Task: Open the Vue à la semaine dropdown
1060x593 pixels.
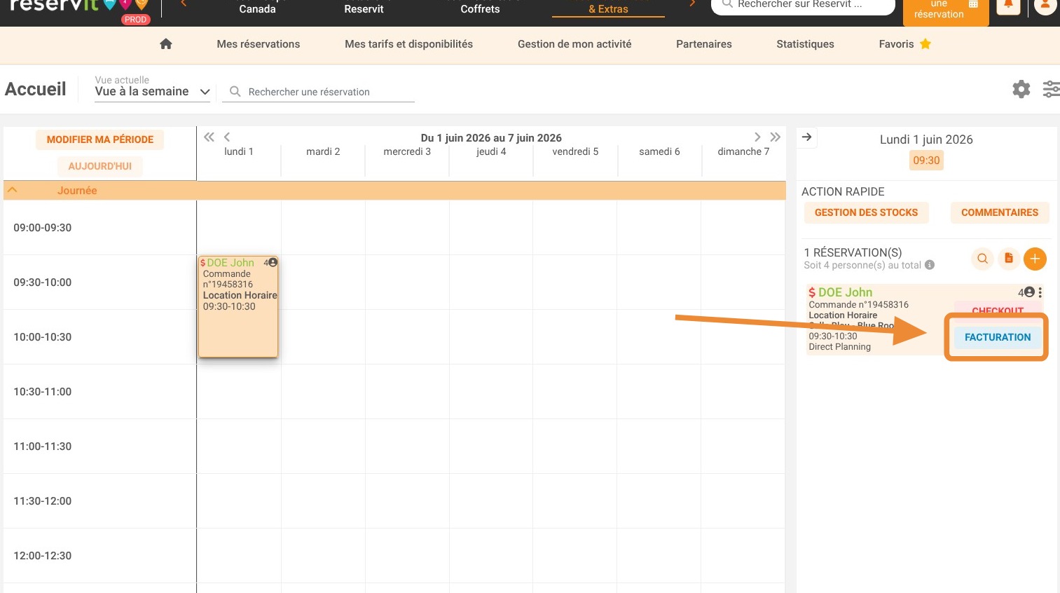Action: [x=153, y=92]
